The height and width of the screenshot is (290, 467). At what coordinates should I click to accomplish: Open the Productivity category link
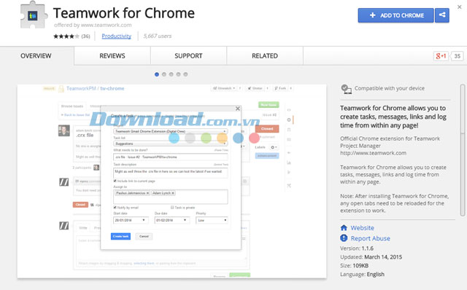click(117, 36)
